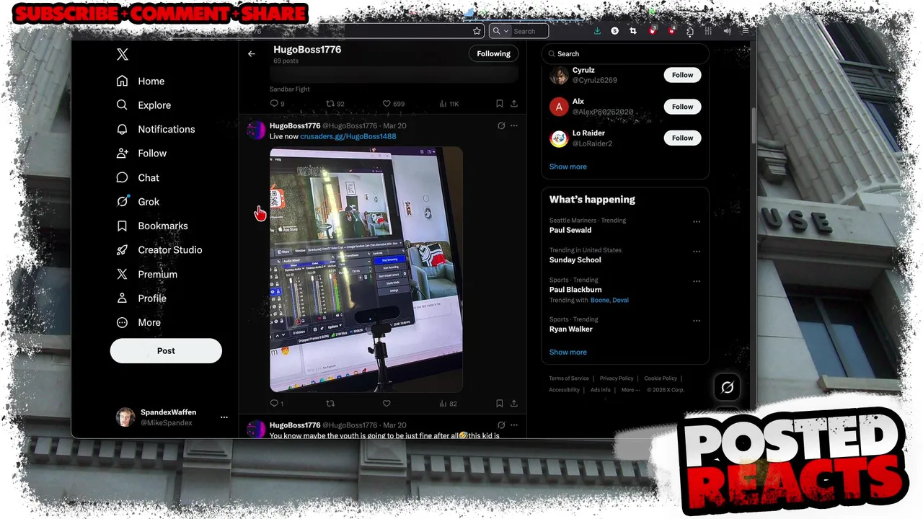Open options for the Ryan Walker trend
The height and width of the screenshot is (519, 923).
tap(697, 321)
